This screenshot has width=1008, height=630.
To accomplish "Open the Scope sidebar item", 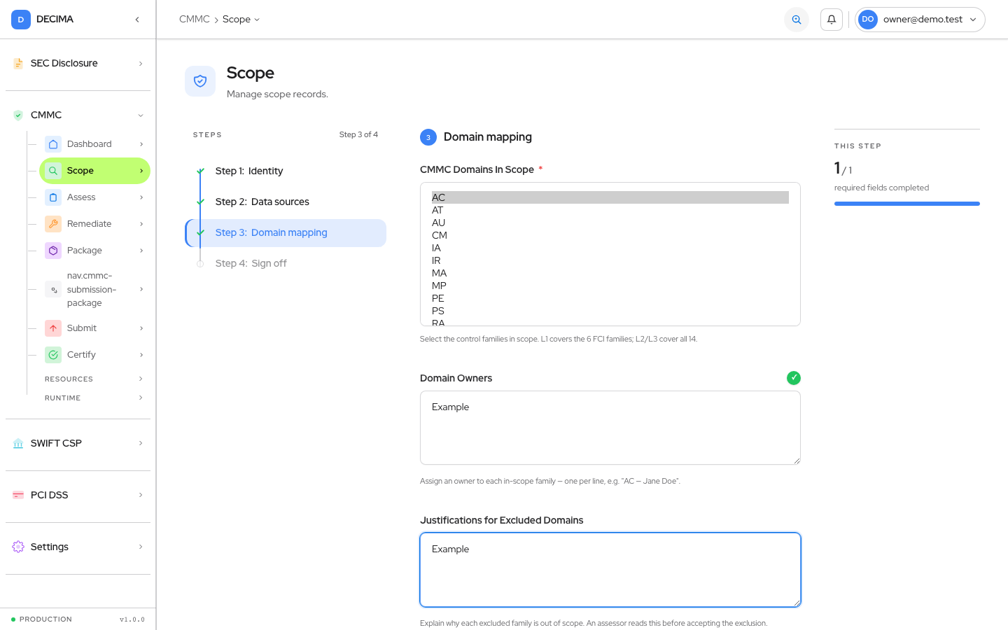I will 94,171.
